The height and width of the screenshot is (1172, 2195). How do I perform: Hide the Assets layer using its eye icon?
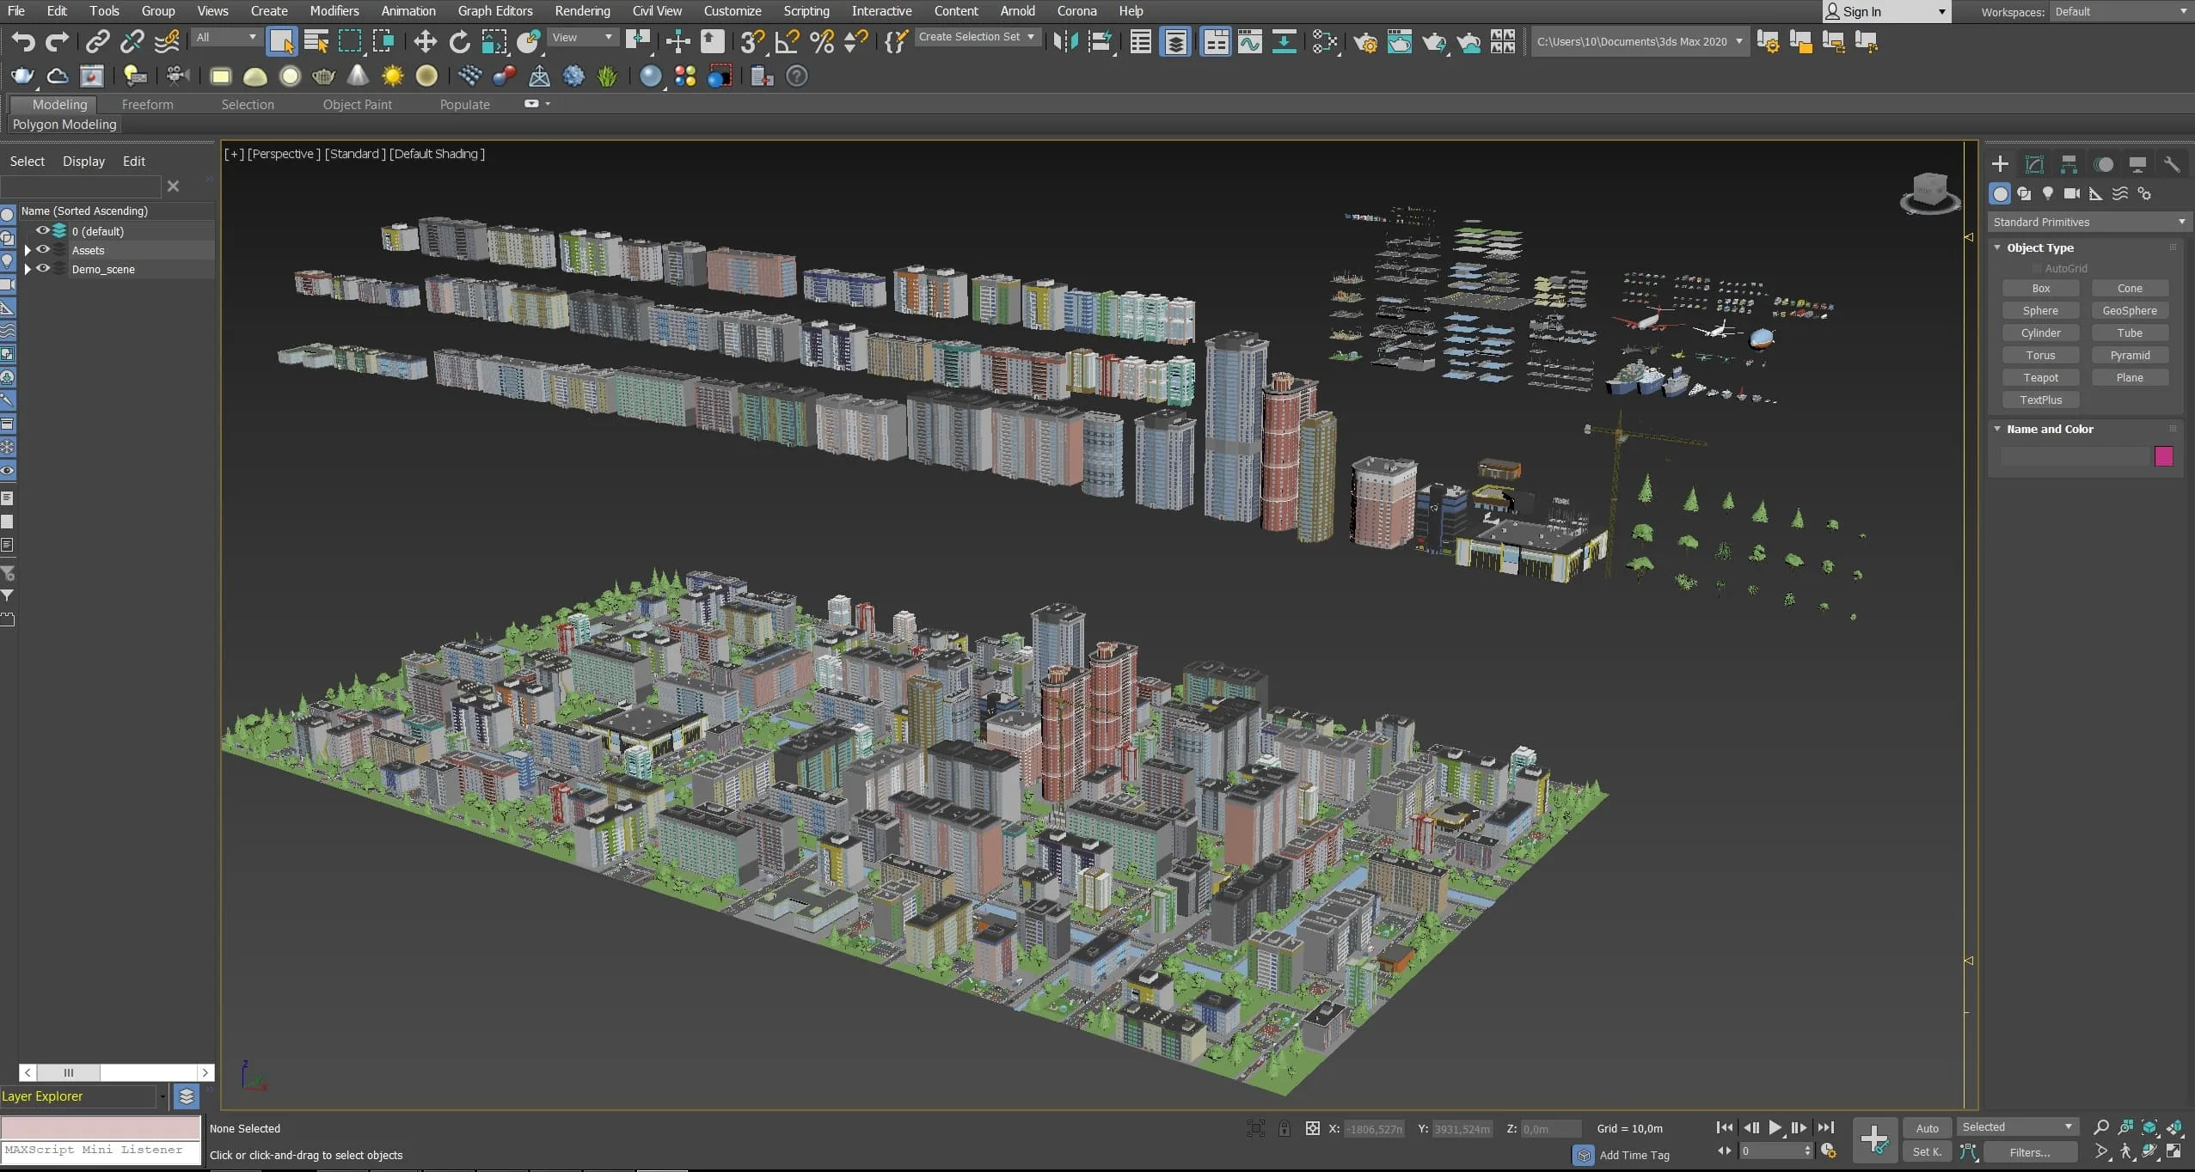(x=42, y=249)
